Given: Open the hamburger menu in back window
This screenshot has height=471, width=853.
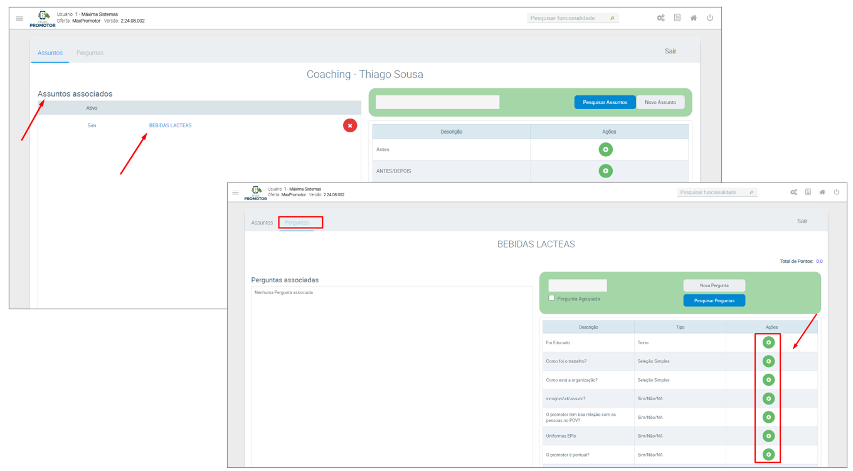Looking at the screenshot, I should click(19, 18).
